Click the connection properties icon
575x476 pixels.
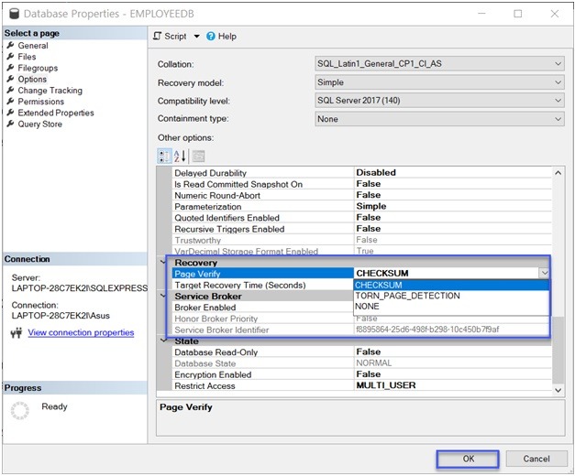tap(17, 333)
